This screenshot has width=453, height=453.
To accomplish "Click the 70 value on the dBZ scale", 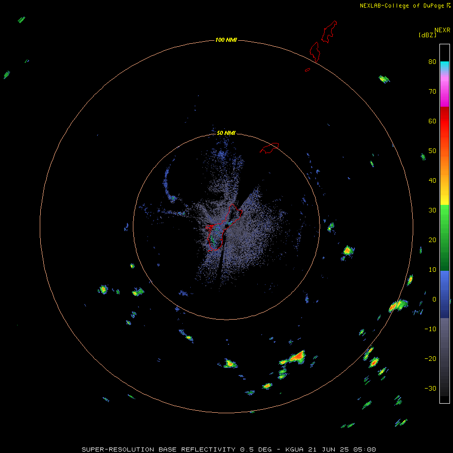I will (432, 92).
